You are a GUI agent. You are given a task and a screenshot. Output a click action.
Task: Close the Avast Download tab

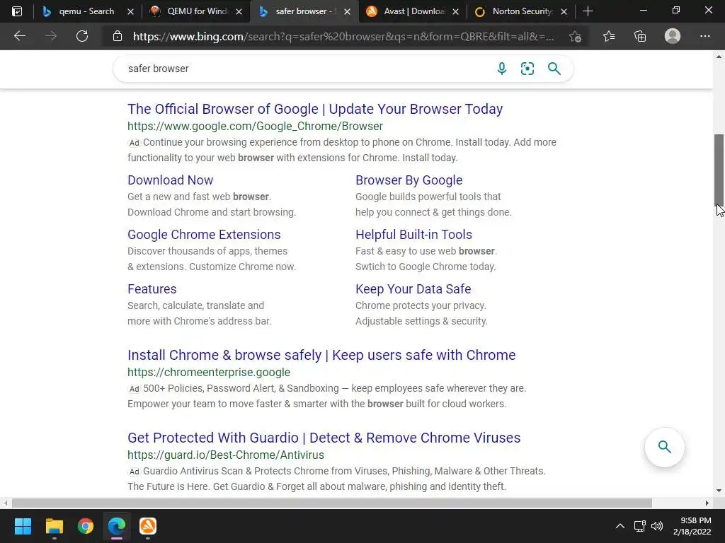point(455,11)
